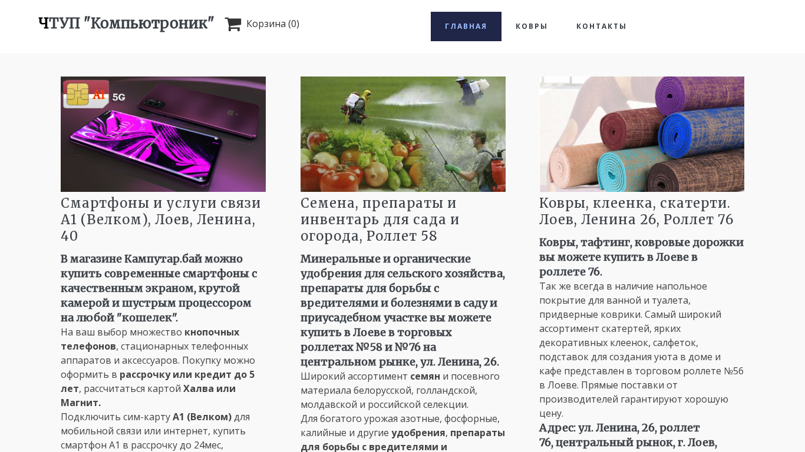
Task: Click the кнопочных телефонов bold text
Action: (x=150, y=339)
